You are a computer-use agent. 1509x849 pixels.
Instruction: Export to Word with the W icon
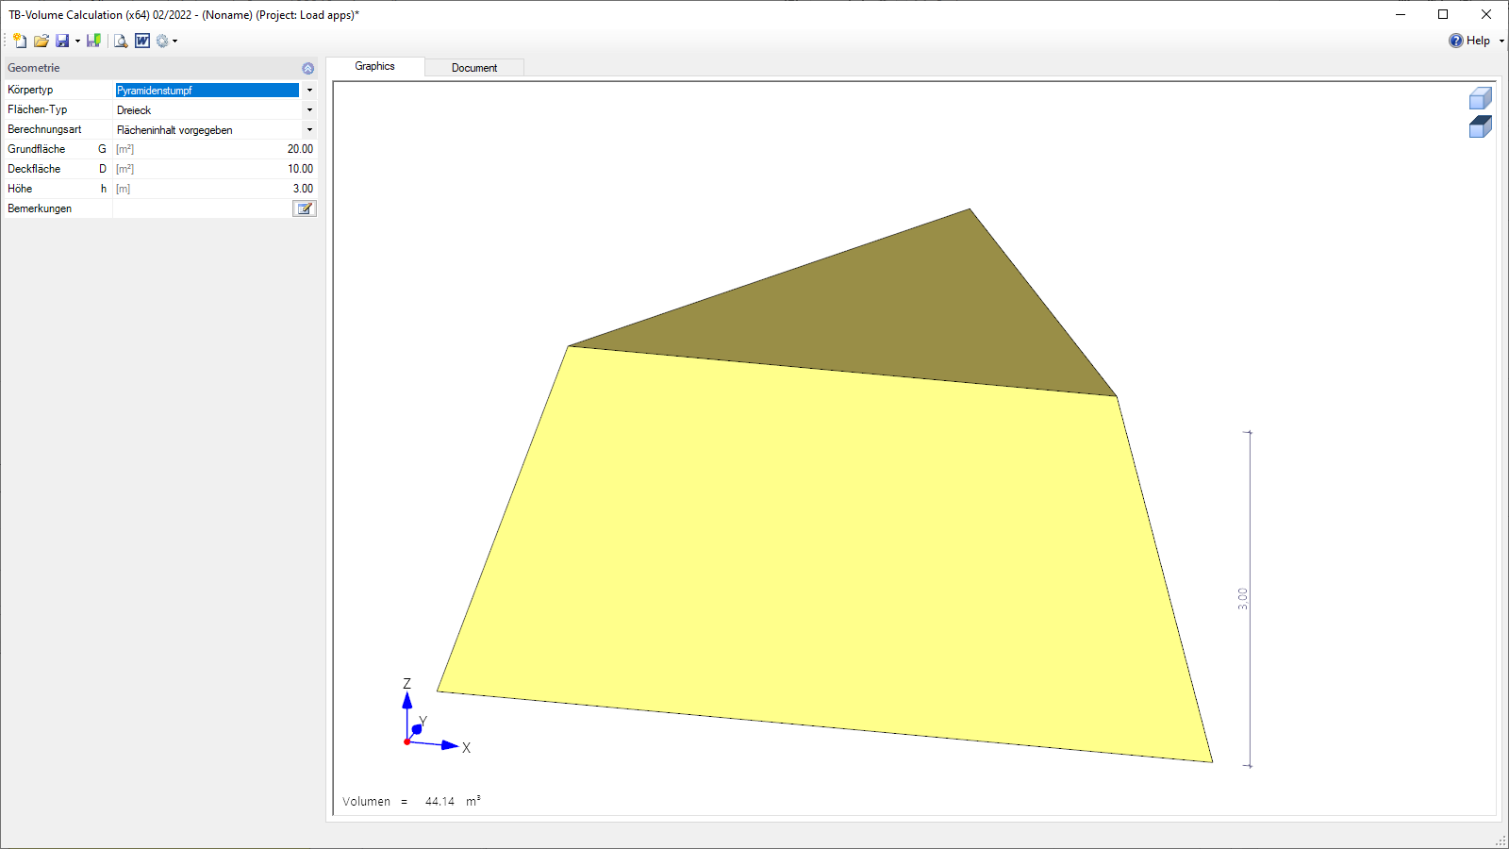tap(142, 41)
